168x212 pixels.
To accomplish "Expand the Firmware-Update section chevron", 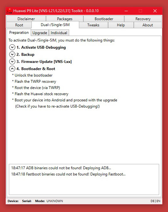I will tap(12, 62).
